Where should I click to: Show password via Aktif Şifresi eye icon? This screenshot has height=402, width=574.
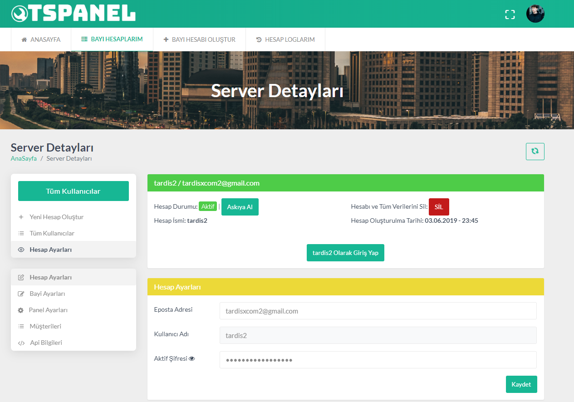click(x=192, y=358)
